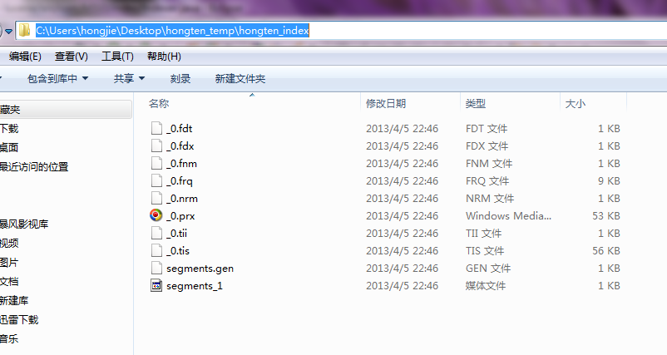Click the folder icon in the address bar
The height and width of the screenshot is (355, 667).
coord(25,30)
